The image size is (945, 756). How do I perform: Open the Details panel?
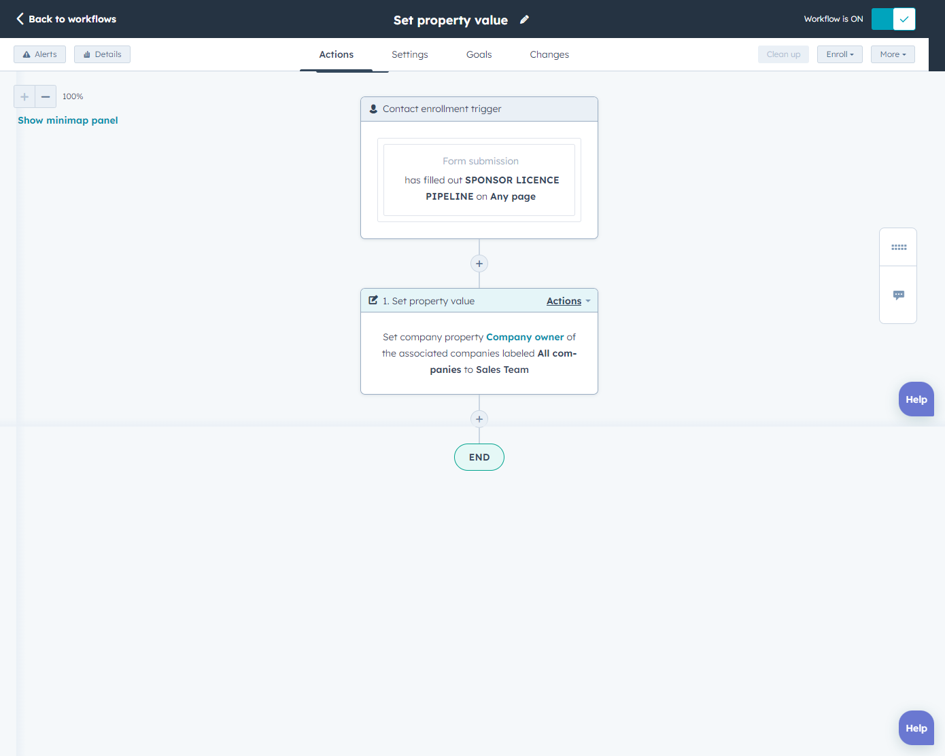pos(102,54)
